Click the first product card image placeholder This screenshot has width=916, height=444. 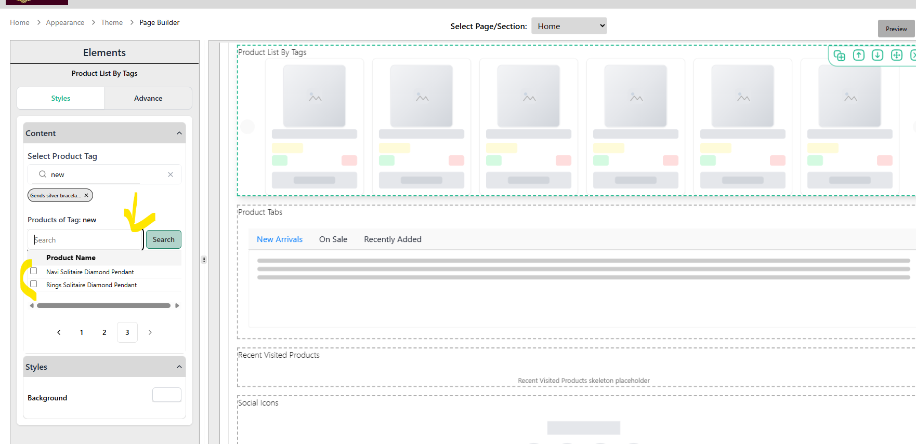pos(315,96)
